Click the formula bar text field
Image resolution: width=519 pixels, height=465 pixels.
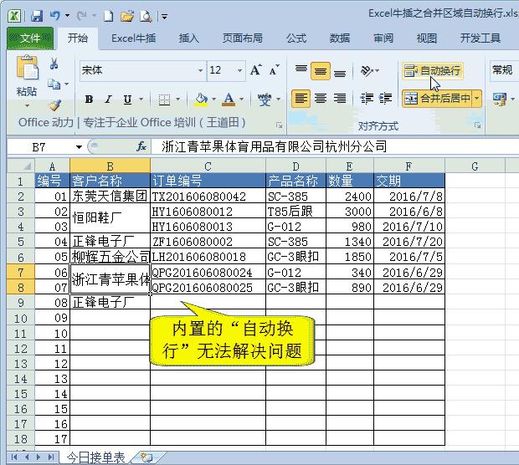[334, 146]
